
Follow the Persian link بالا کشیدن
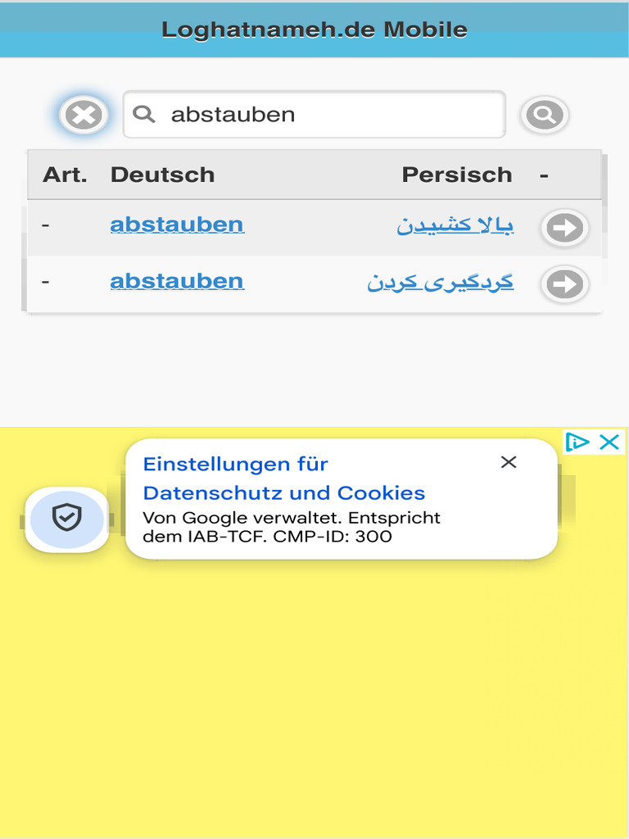(455, 225)
